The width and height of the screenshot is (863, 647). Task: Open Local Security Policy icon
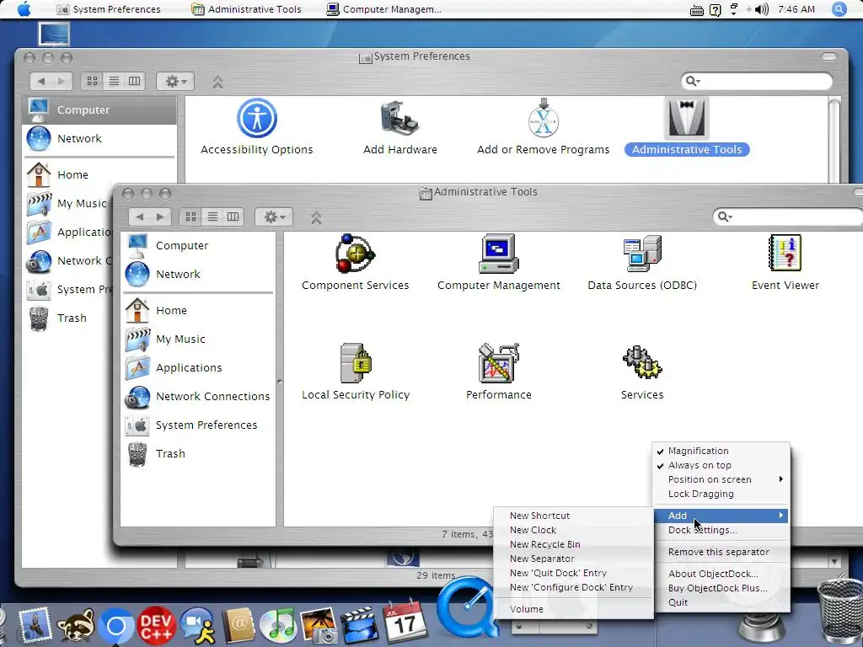pyautogui.click(x=356, y=363)
